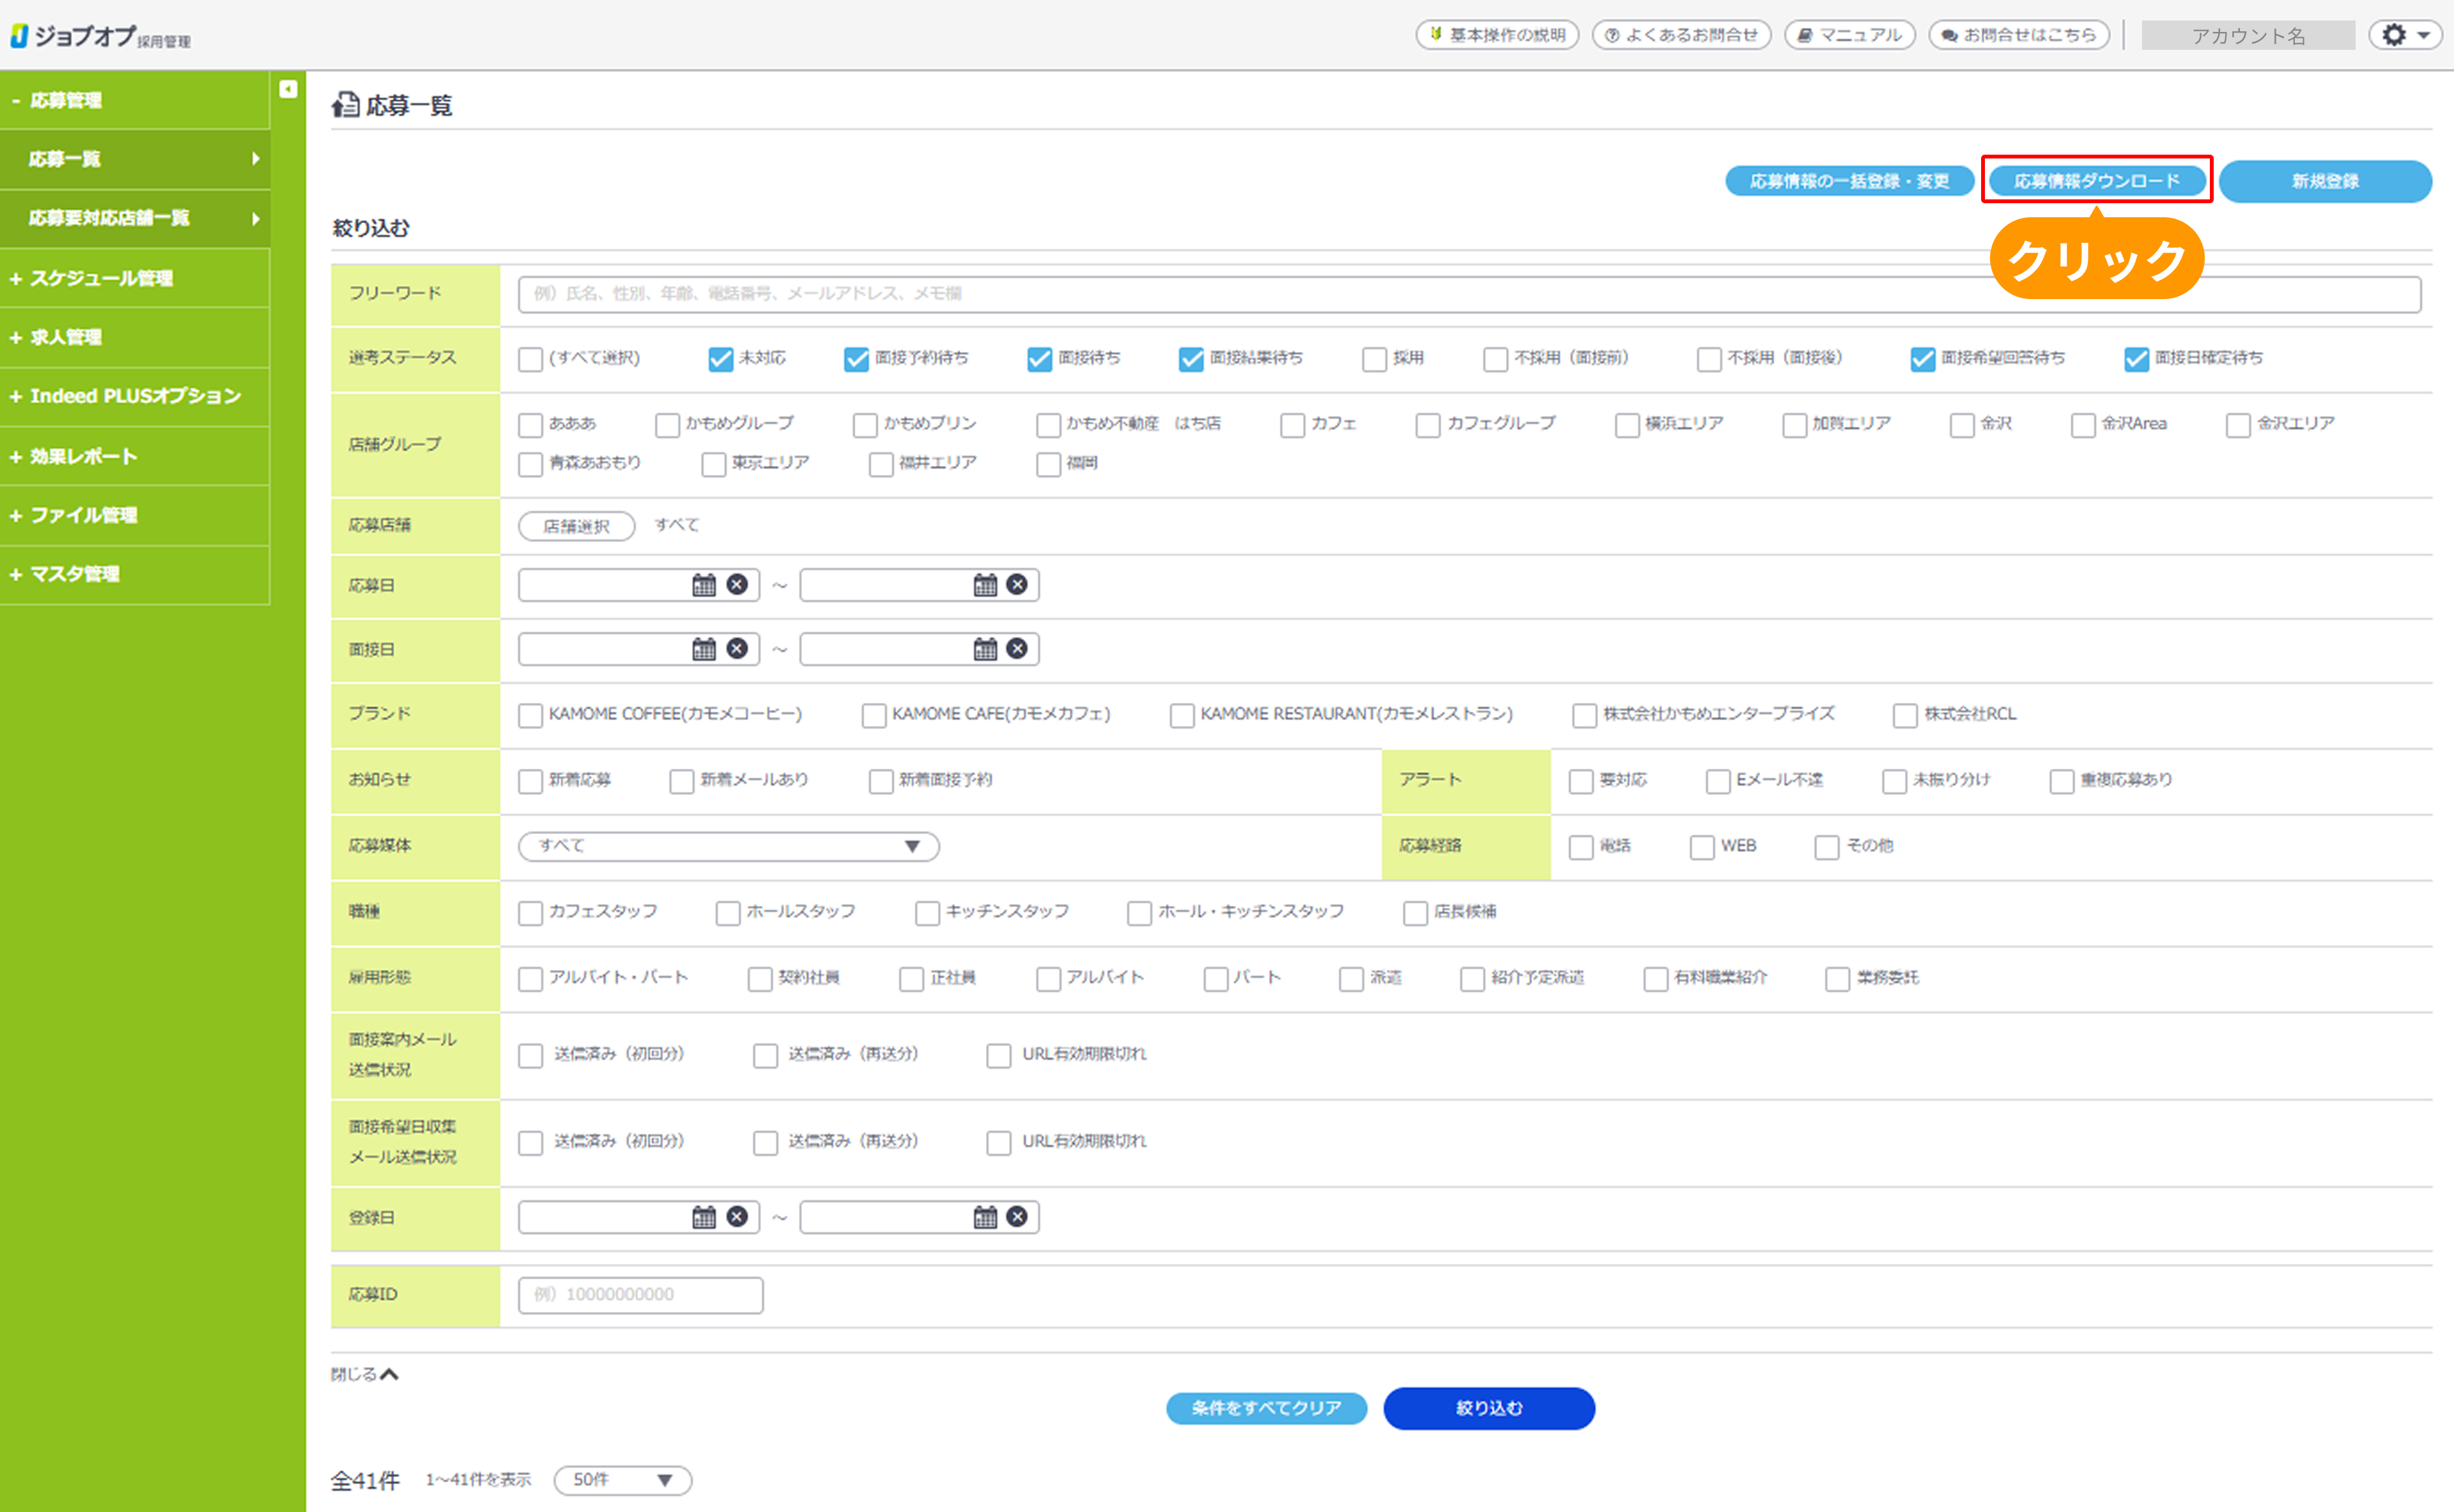The width and height of the screenshot is (2454, 1512).
Task: Open the 応募媒体 dropdown
Action: coord(728,846)
